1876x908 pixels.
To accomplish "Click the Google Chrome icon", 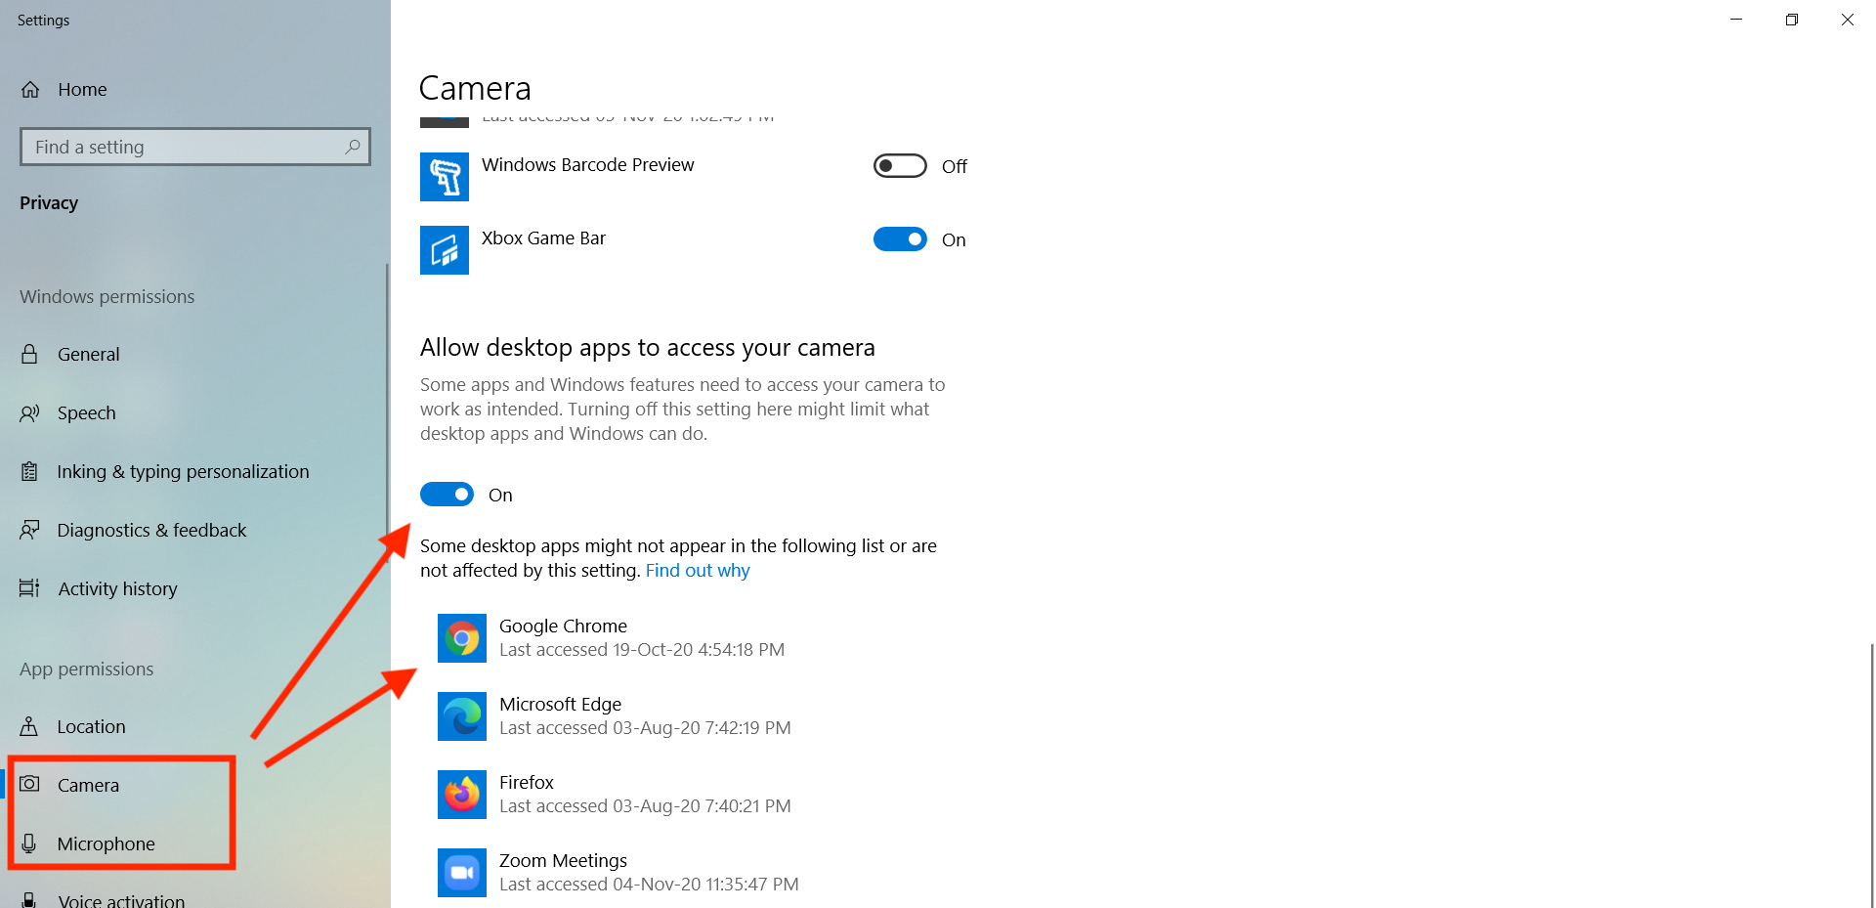I will (462, 638).
